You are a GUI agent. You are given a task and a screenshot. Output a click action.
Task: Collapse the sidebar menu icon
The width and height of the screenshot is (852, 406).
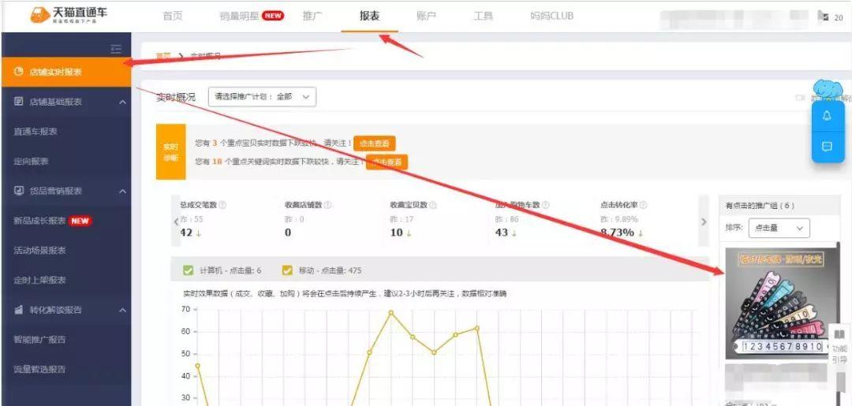click(116, 49)
